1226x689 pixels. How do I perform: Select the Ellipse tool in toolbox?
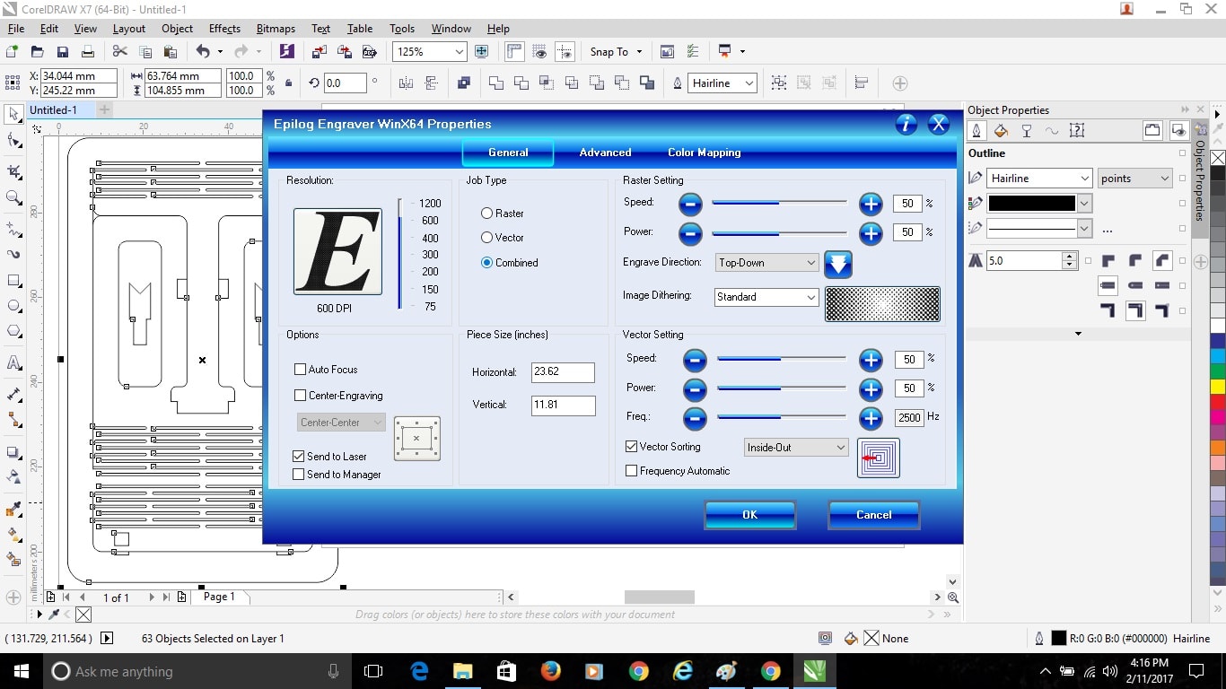13,306
